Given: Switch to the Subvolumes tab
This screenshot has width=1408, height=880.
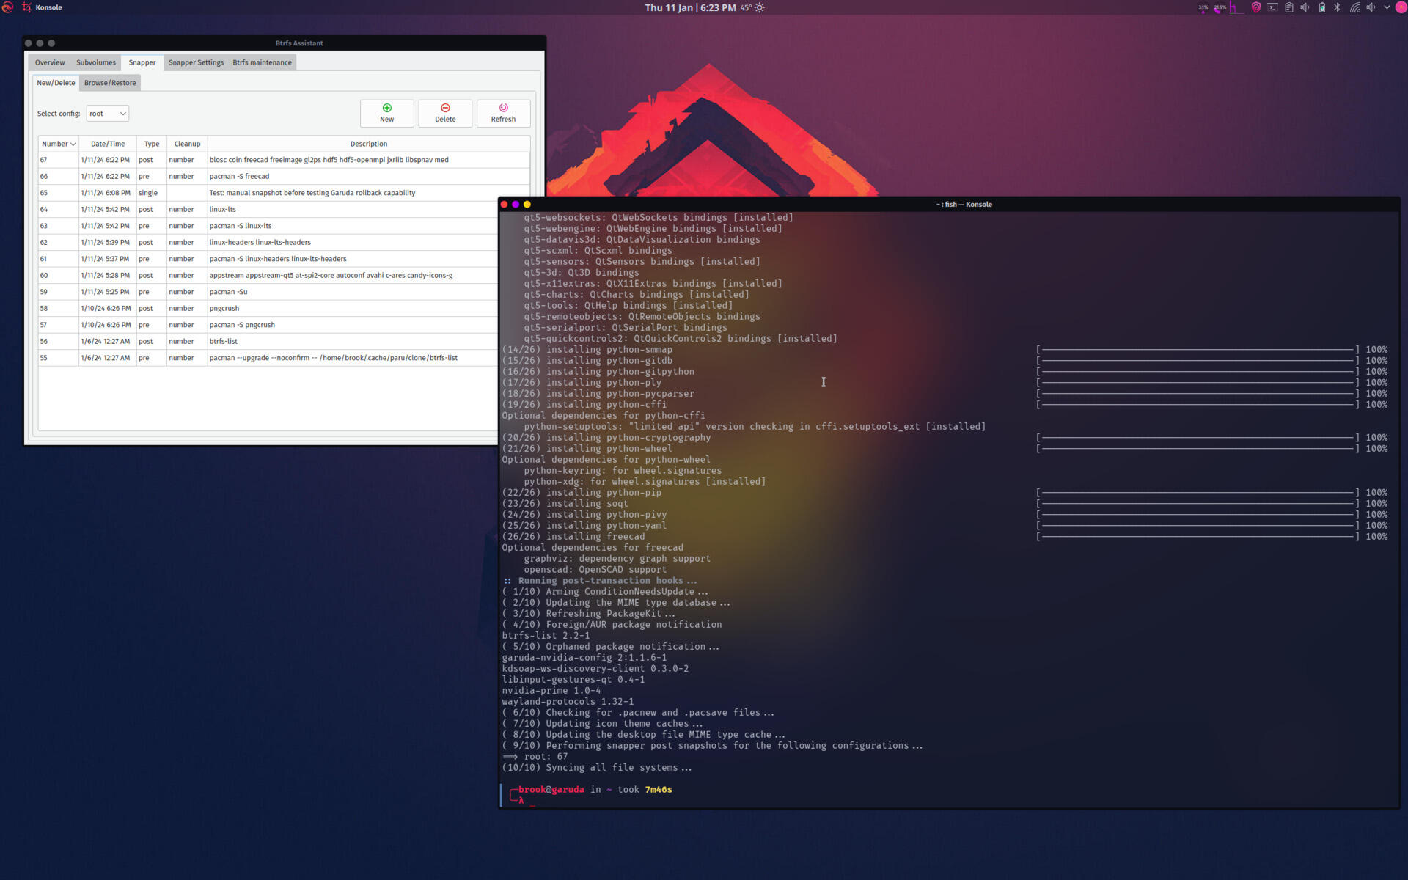Looking at the screenshot, I should pyautogui.click(x=96, y=62).
